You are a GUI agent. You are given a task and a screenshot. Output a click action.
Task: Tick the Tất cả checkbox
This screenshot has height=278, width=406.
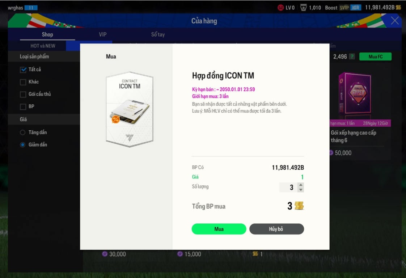[x=23, y=69]
